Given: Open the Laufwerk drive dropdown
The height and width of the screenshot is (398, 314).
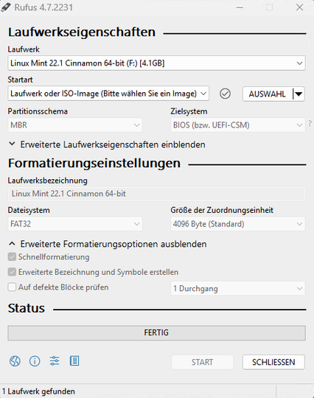Looking at the screenshot, I should (x=156, y=63).
